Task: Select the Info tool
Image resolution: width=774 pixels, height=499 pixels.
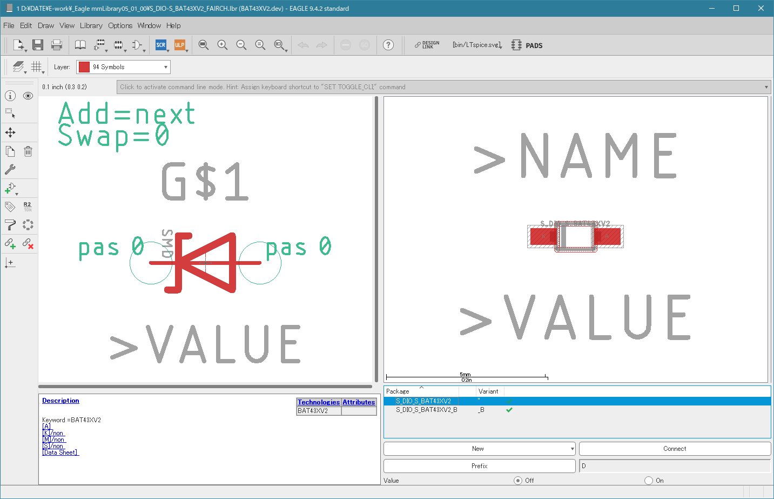Action: (10, 96)
